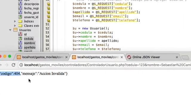The width and height of the screenshot is (191, 107).
Task: Click the highlighted "codigo":404 text
Action: point(10,73)
